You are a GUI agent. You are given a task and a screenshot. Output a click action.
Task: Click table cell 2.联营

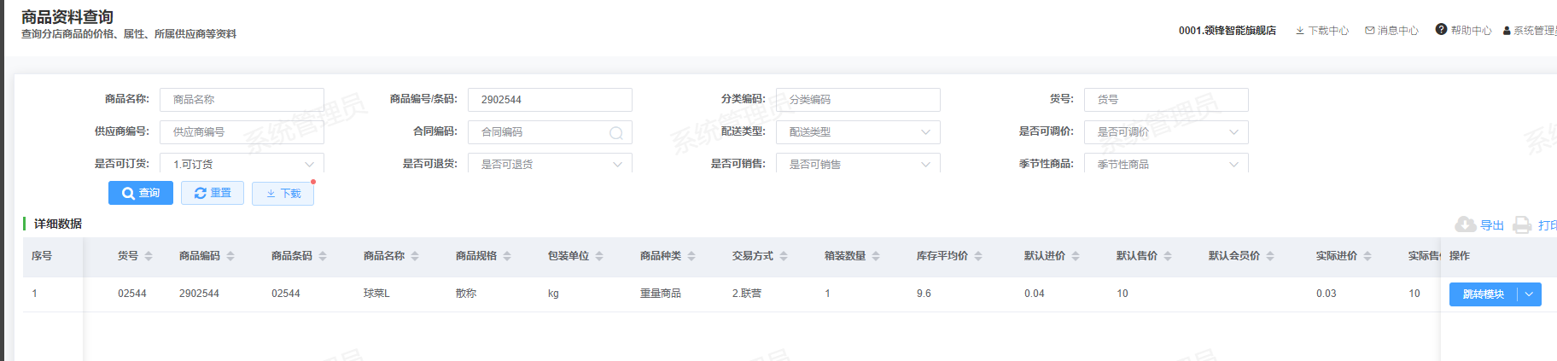(x=747, y=294)
